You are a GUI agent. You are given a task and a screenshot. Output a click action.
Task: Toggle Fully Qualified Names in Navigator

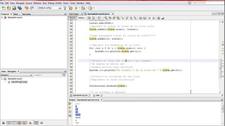pos(30,123)
